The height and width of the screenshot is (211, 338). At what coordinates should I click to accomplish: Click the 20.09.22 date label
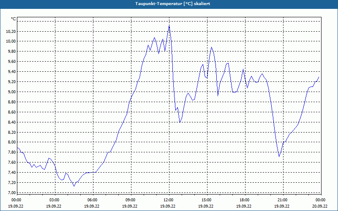(320, 206)
